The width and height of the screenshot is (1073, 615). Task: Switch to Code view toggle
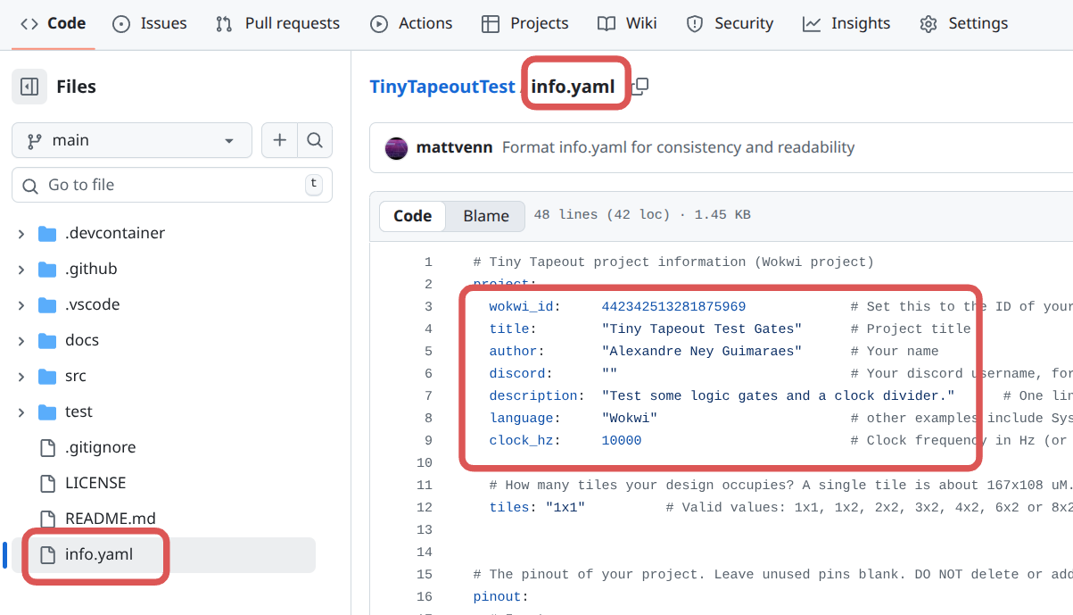coord(412,215)
